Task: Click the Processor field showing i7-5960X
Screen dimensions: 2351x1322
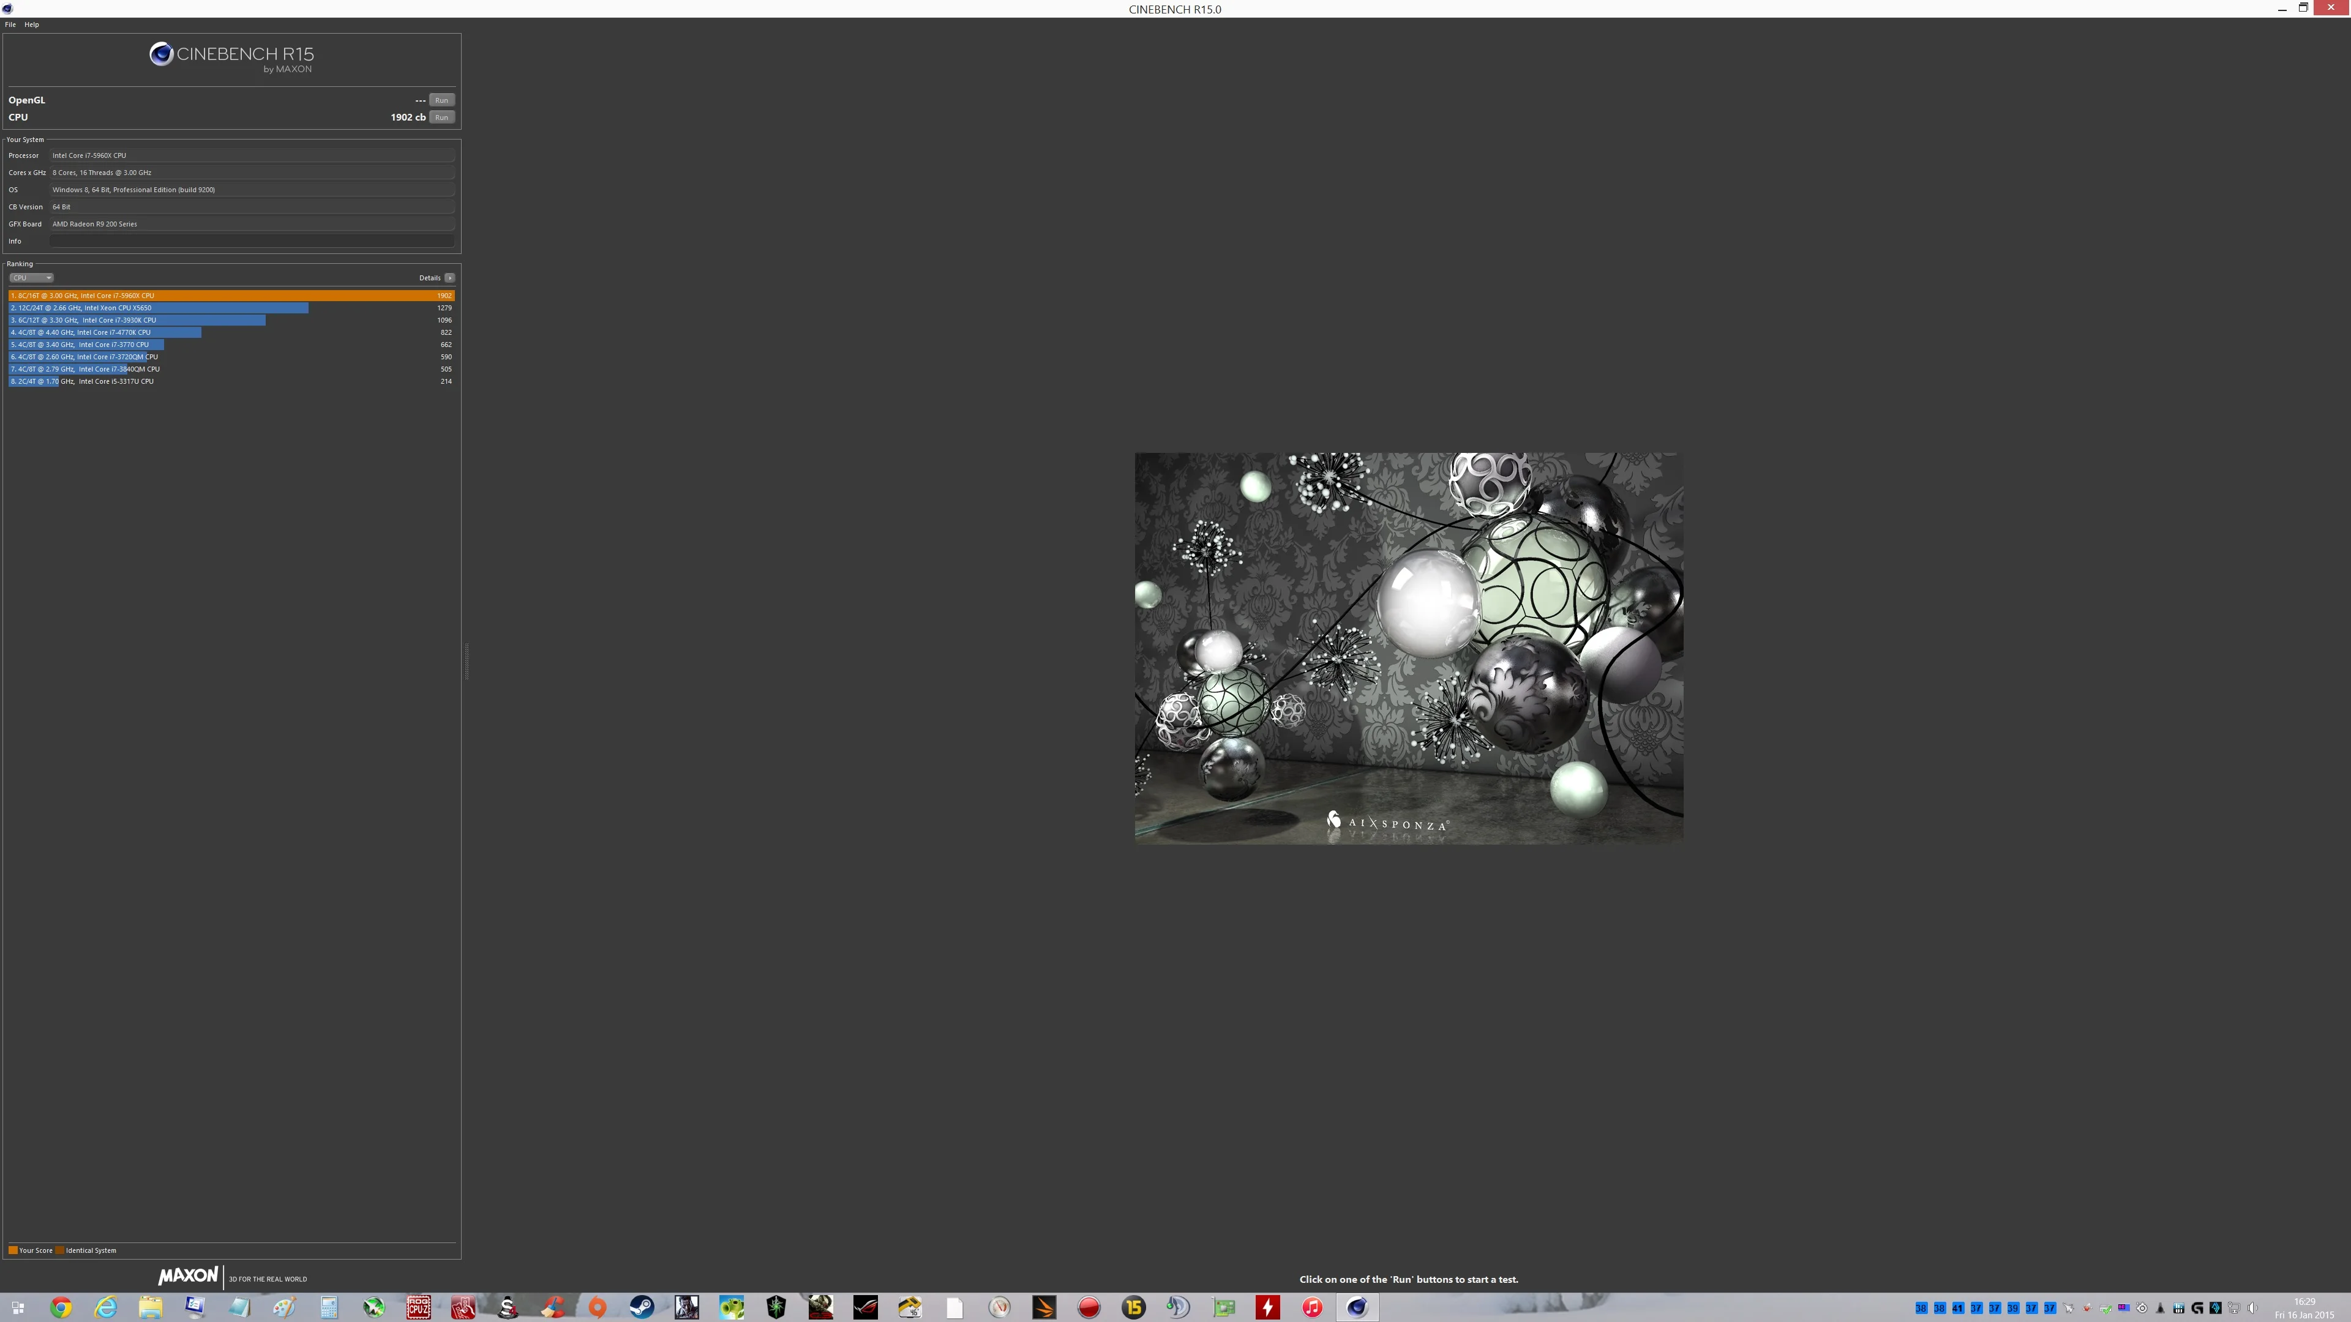Action: [252, 156]
